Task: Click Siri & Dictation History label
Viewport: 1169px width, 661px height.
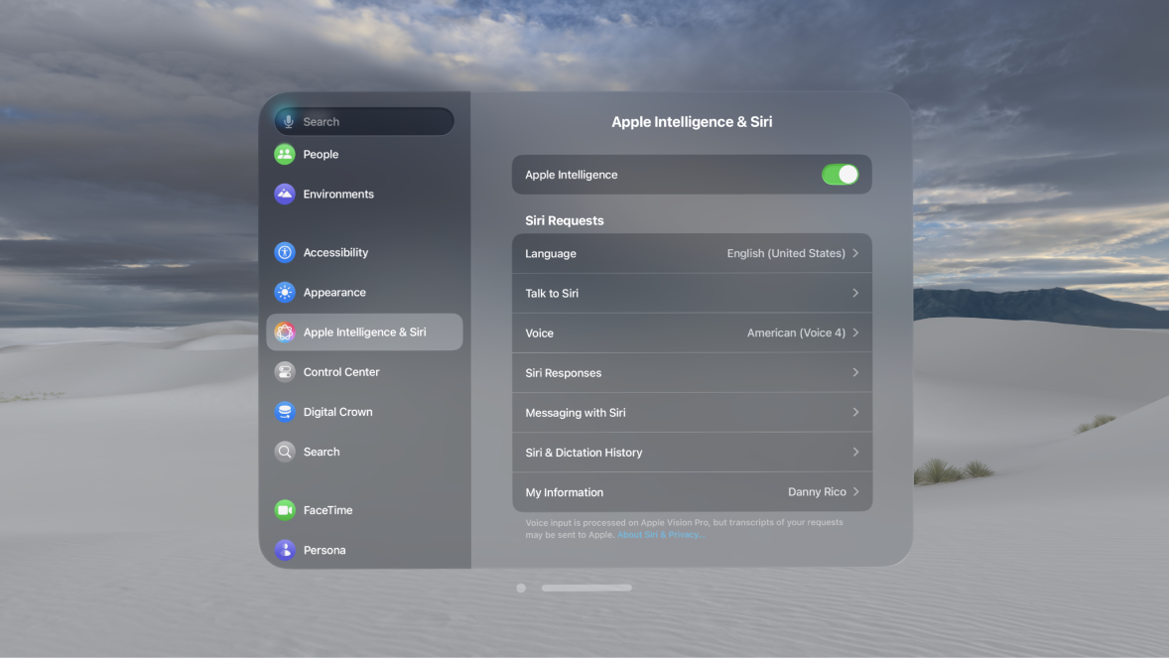Action: (584, 453)
